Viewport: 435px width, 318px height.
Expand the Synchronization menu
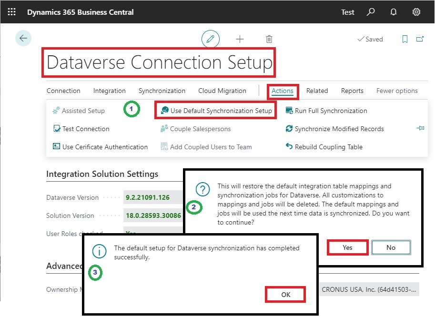point(162,91)
